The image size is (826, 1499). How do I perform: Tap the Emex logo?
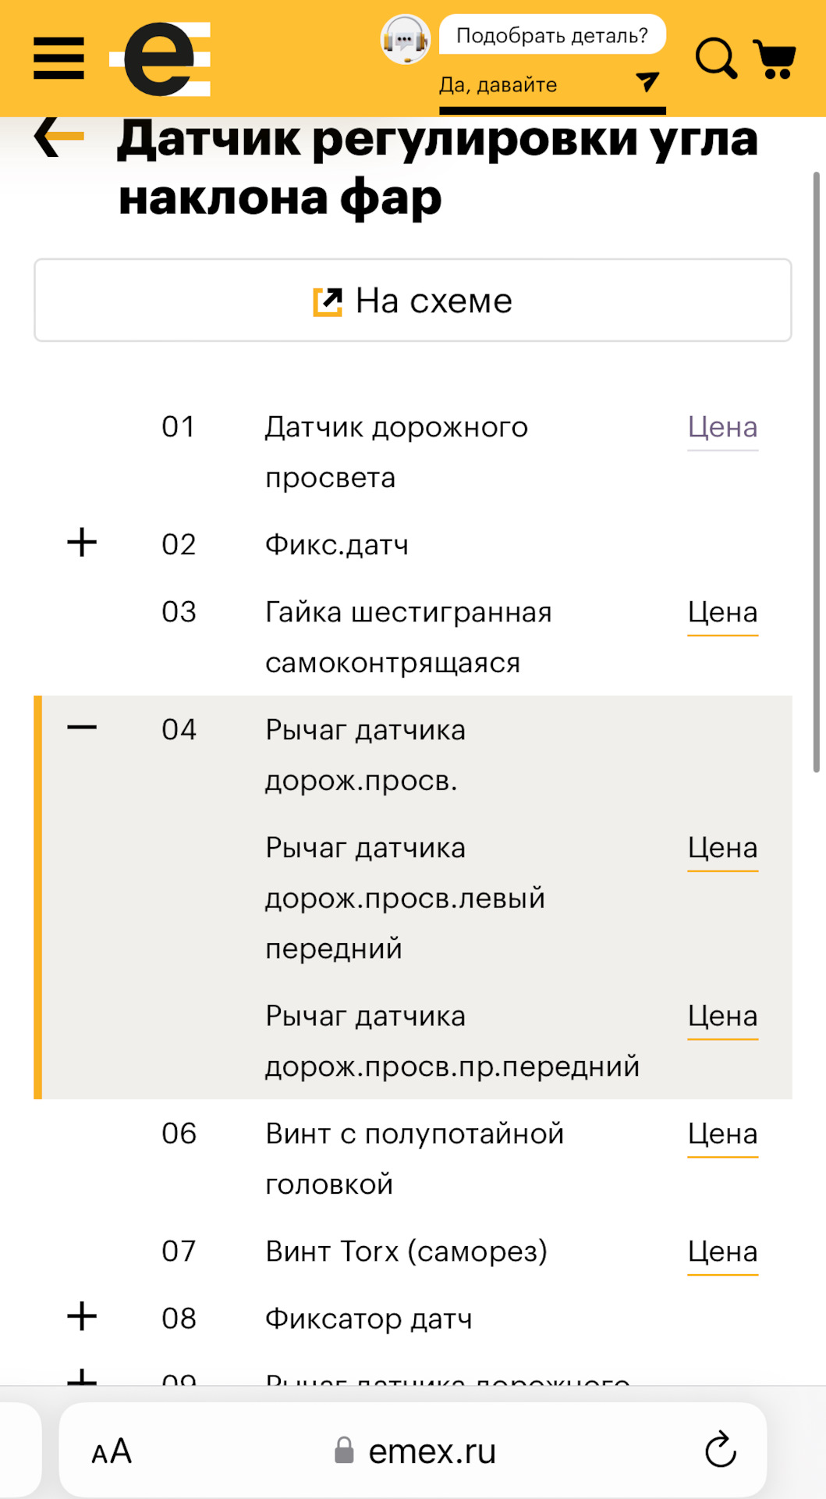tap(161, 59)
